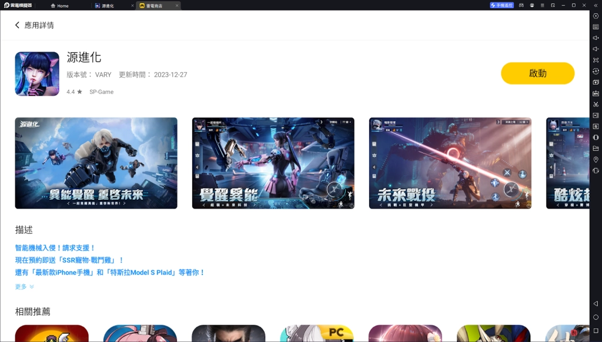
Task: Open the multi-instance plus-window icon
Action: [596, 82]
